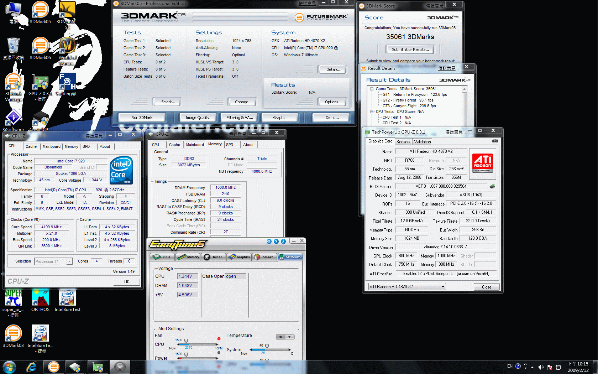Click the network tray icon
598x374 pixels.
(x=558, y=367)
